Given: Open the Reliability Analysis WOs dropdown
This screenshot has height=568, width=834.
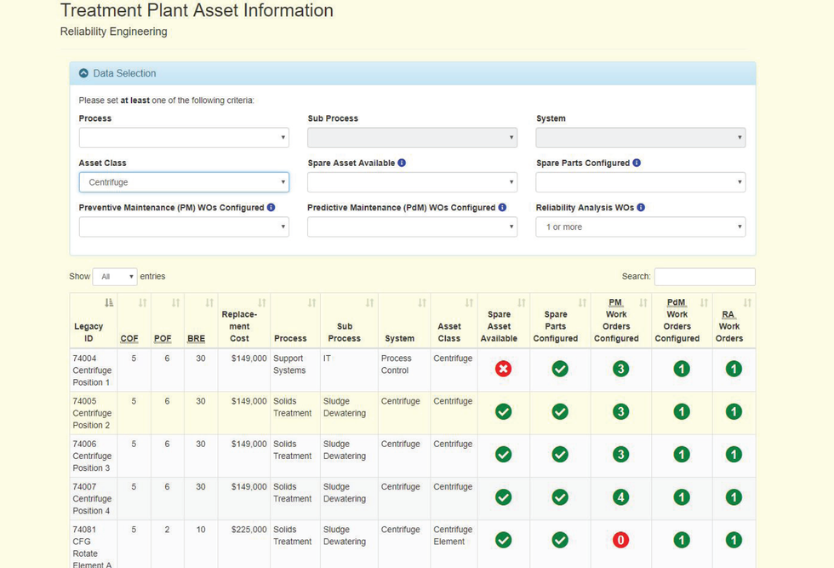Looking at the screenshot, I should pyautogui.click(x=640, y=227).
